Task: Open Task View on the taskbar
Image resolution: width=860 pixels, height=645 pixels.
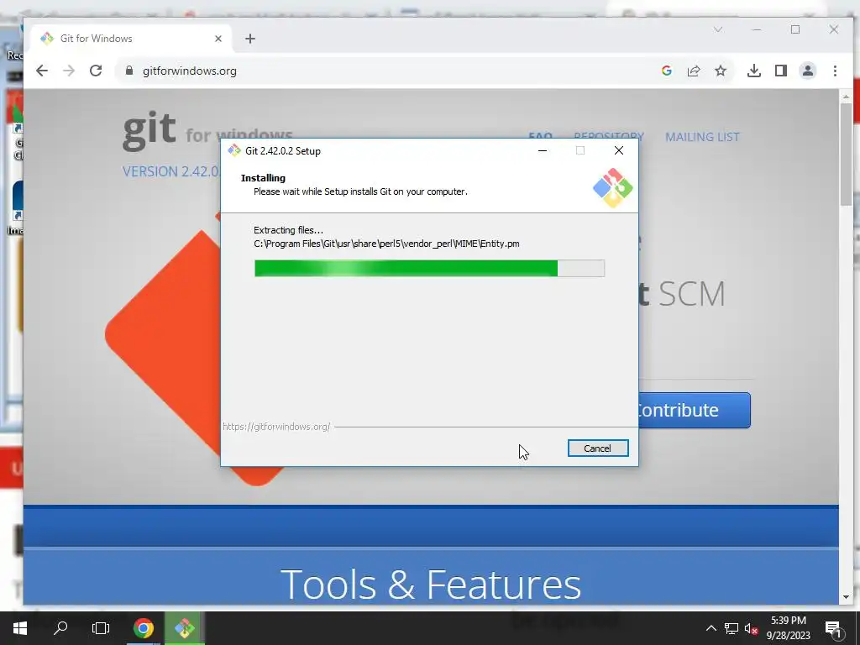Action: [x=101, y=628]
